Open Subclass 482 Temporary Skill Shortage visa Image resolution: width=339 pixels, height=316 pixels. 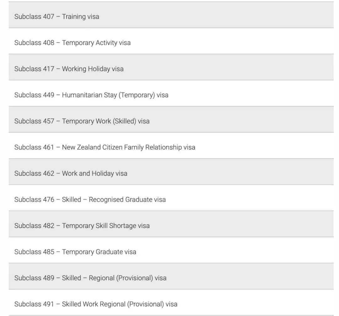point(171,224)
